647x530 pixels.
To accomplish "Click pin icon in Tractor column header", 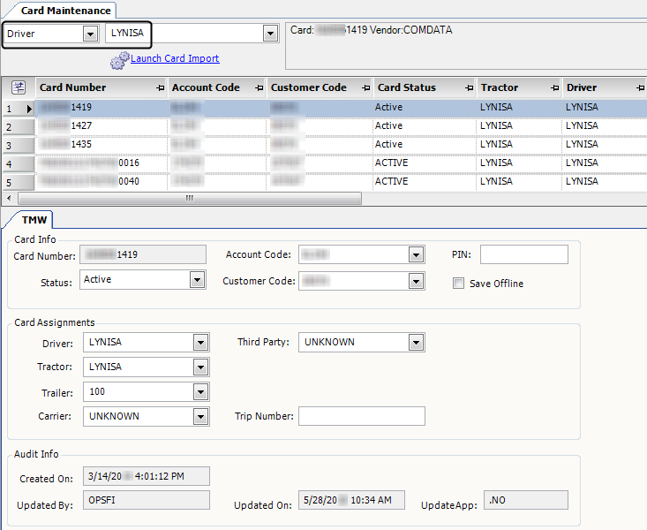I will (x=553, y=88).
